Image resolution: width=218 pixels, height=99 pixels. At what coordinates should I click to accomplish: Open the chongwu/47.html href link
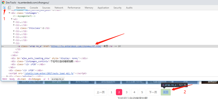pyautogui.click(x=76, y=46)
